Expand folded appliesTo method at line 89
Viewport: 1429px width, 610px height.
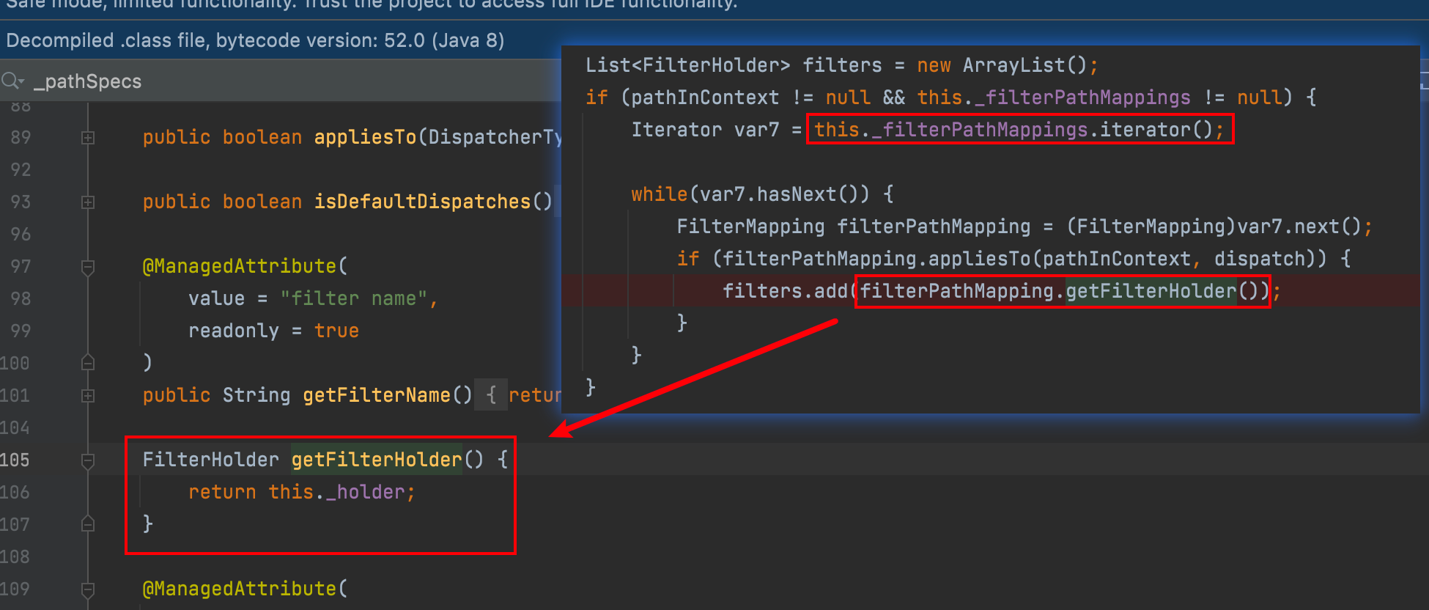pyautogui.click(x=88, y=138)
